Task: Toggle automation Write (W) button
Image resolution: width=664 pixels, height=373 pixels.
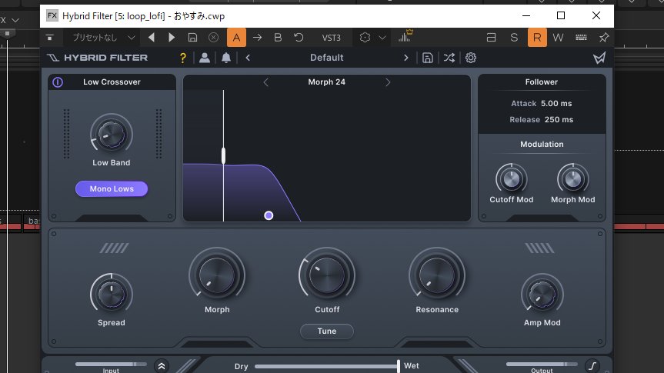Action: (558, 38)
